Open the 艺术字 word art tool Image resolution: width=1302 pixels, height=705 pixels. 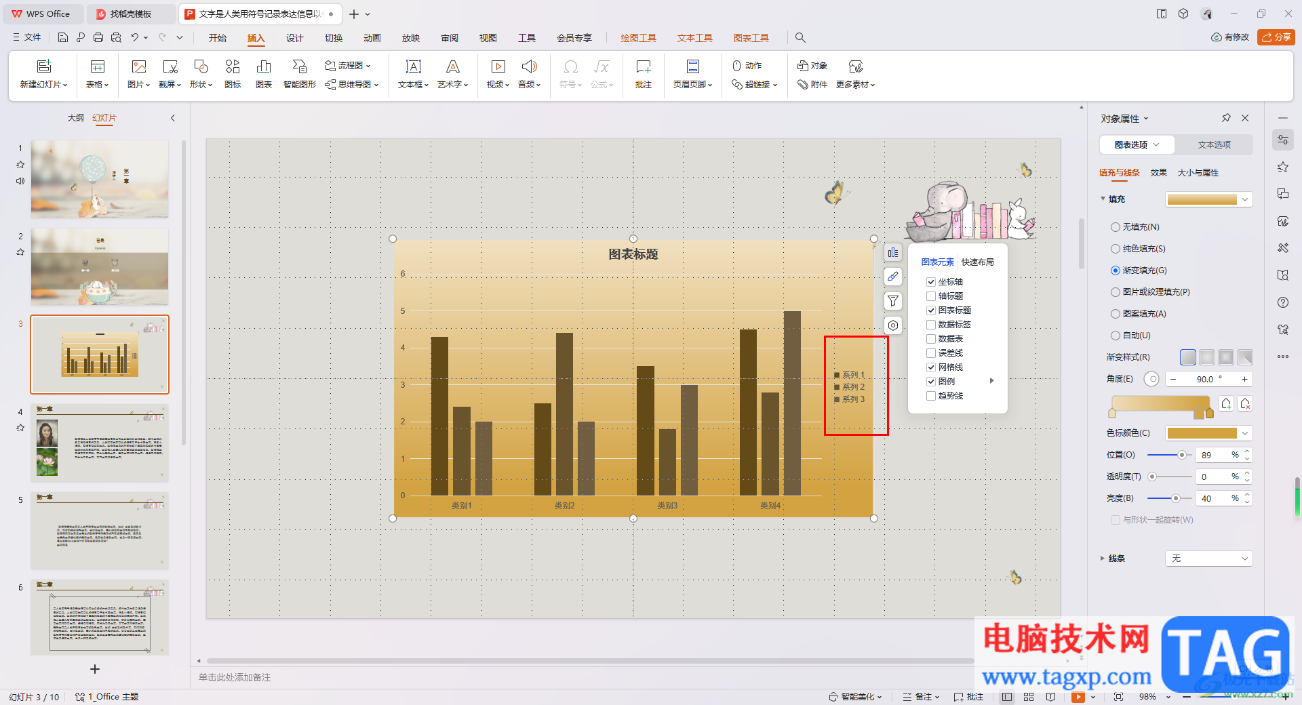[x=452, y=73]
